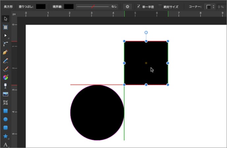Select the Place Image tool
This screenshot has height=148, width=227.
pos(6,94)
